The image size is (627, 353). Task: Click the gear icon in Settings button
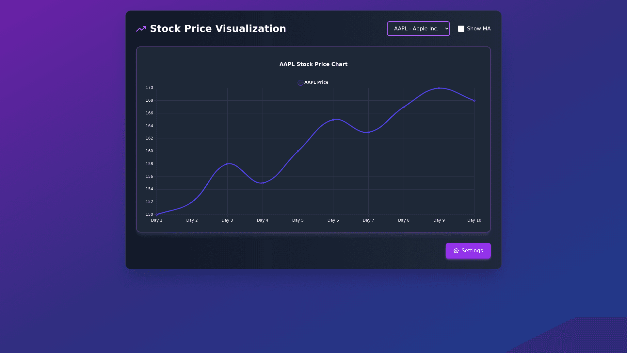point(456,251)
